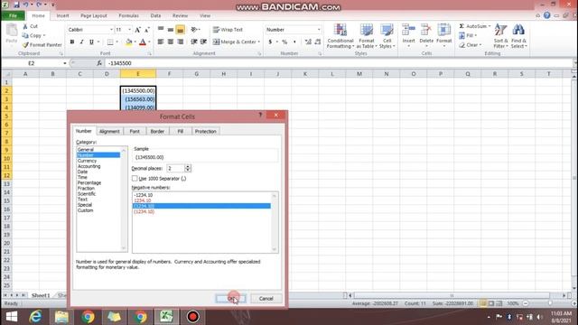The width and height of the screenshot is (578, 325).
Task: Click the Windows Start button
Action: pyautogui.click(x=12, y=317)
